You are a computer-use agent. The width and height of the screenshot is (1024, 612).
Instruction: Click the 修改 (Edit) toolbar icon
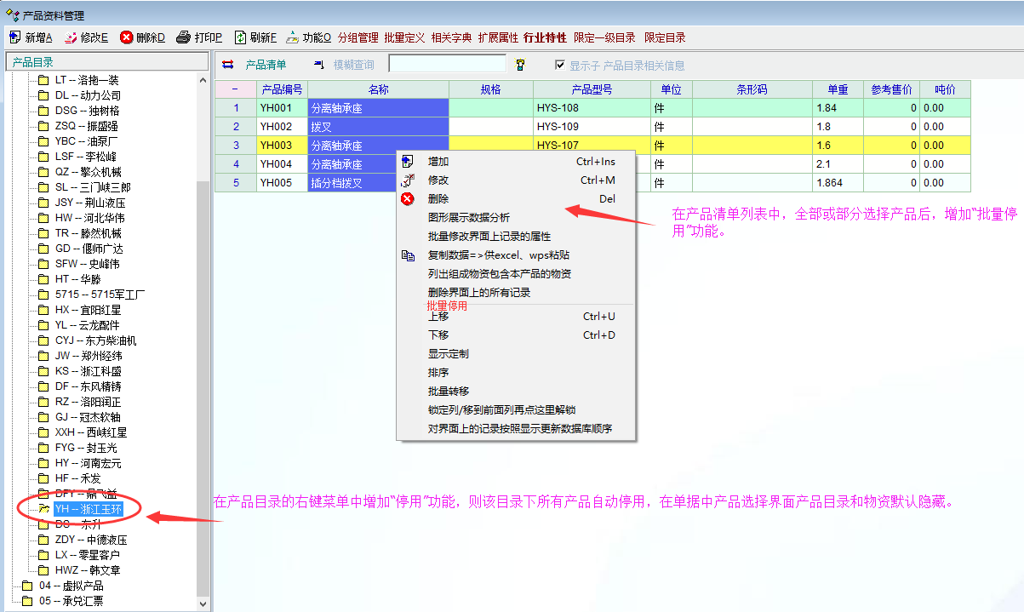(x=71, y=37)
